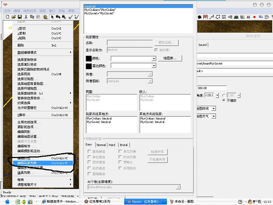
Task: Click the Save floppy disk icon
Action: coord(20,17)
